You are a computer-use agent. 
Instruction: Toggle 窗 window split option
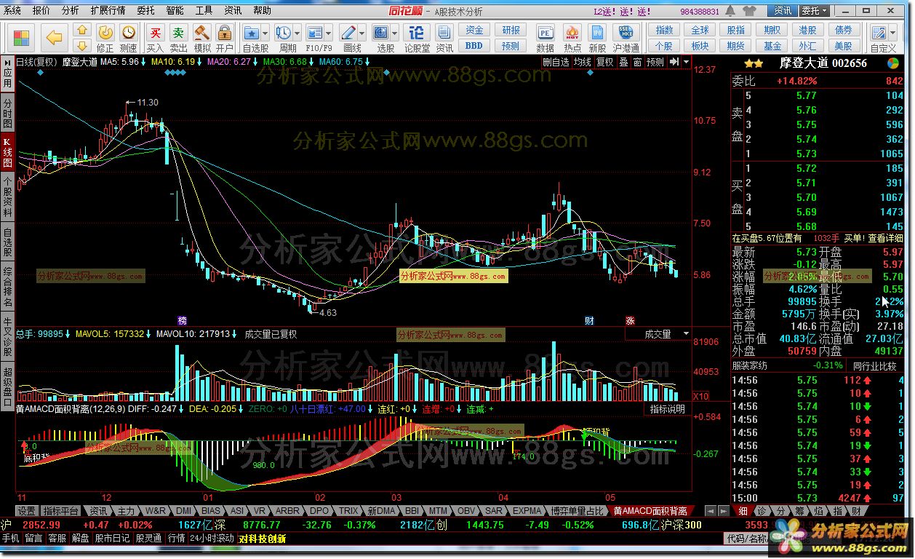(637, 62)
